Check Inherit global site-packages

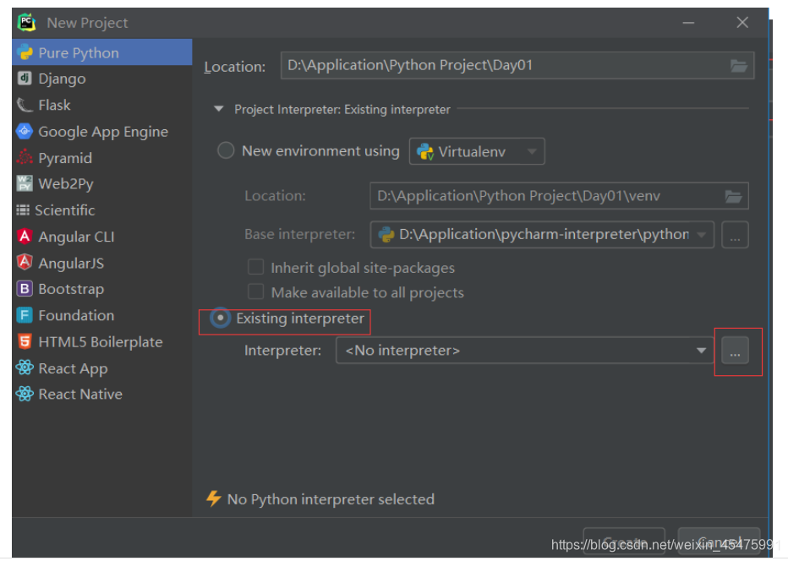tap(256, 267)
